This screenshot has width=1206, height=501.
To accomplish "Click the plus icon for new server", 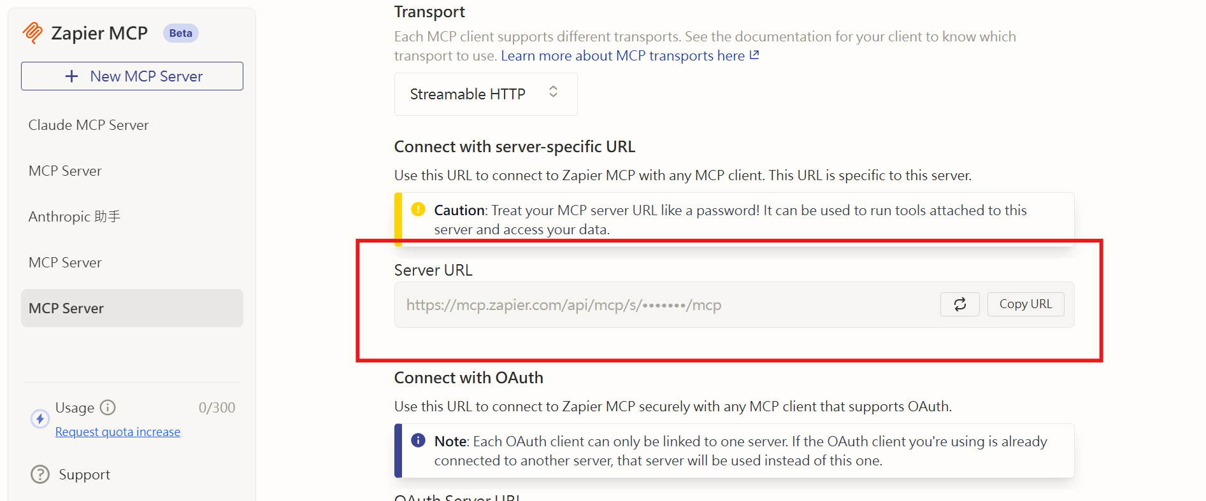I will [x=72, y=76].
